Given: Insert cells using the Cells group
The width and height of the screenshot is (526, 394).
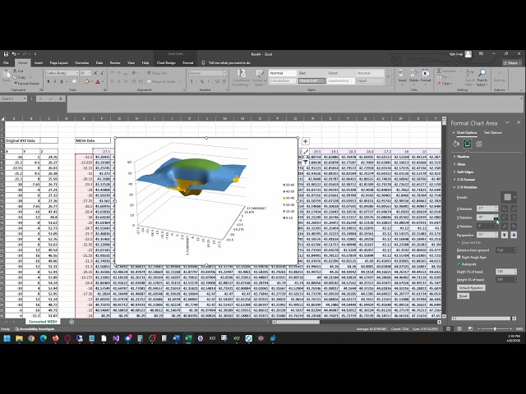Looking at the screenshot, I should pos(402,76).
